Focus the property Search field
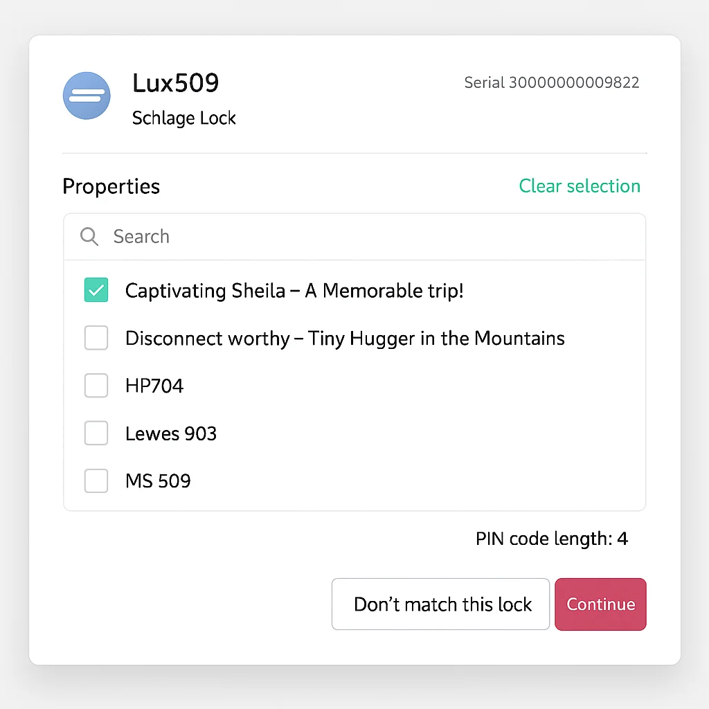The image size is (709, 709). (374, 237)
